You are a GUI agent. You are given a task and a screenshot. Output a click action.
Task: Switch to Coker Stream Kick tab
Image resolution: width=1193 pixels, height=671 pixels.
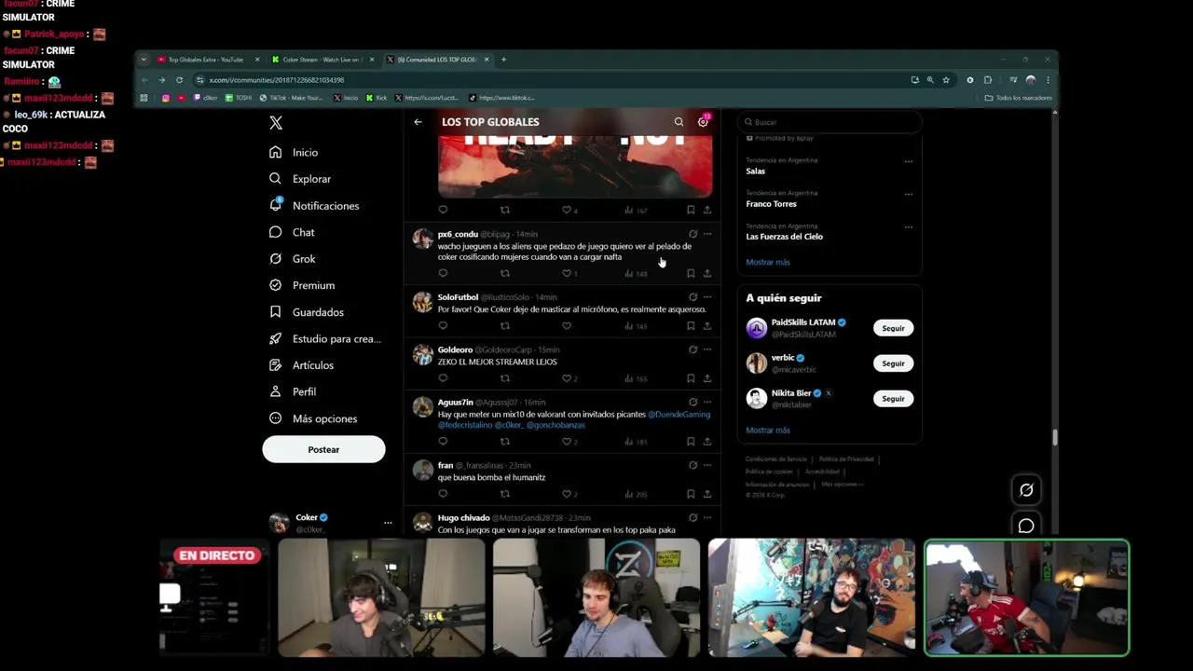click(322, 60)
